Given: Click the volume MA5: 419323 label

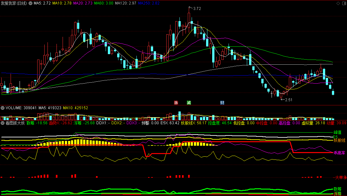Looking at the screenshot, I should (x=50, y=108).
